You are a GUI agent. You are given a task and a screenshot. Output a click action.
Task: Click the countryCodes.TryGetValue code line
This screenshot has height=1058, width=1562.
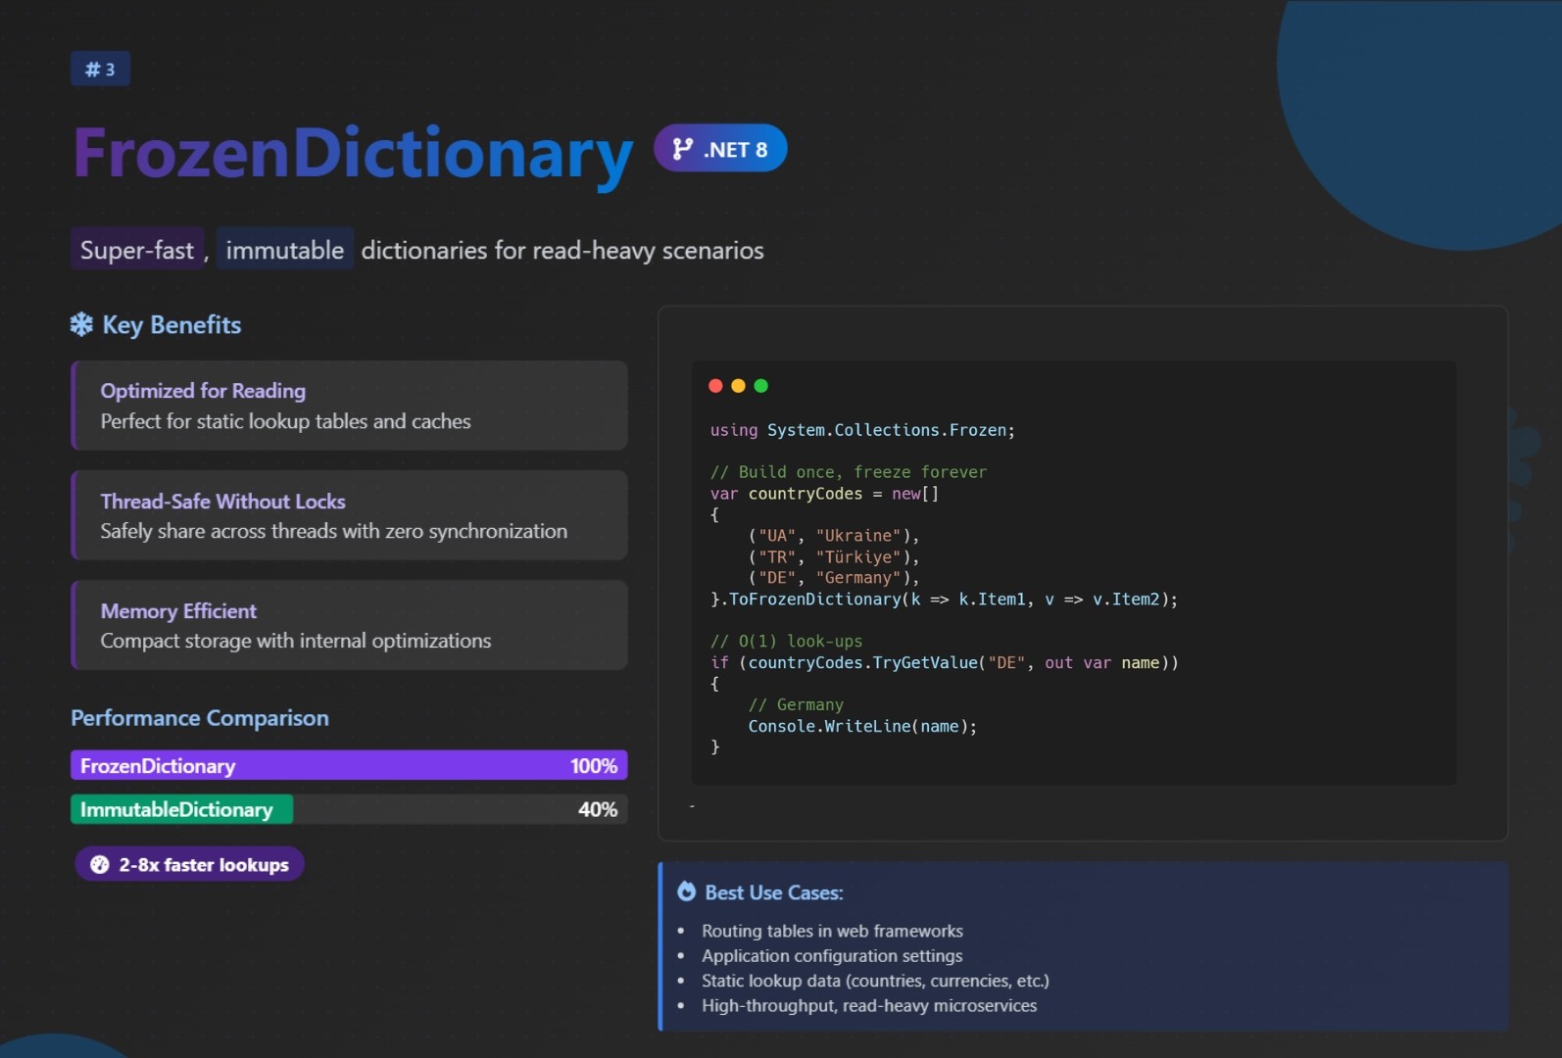point(944,663)
